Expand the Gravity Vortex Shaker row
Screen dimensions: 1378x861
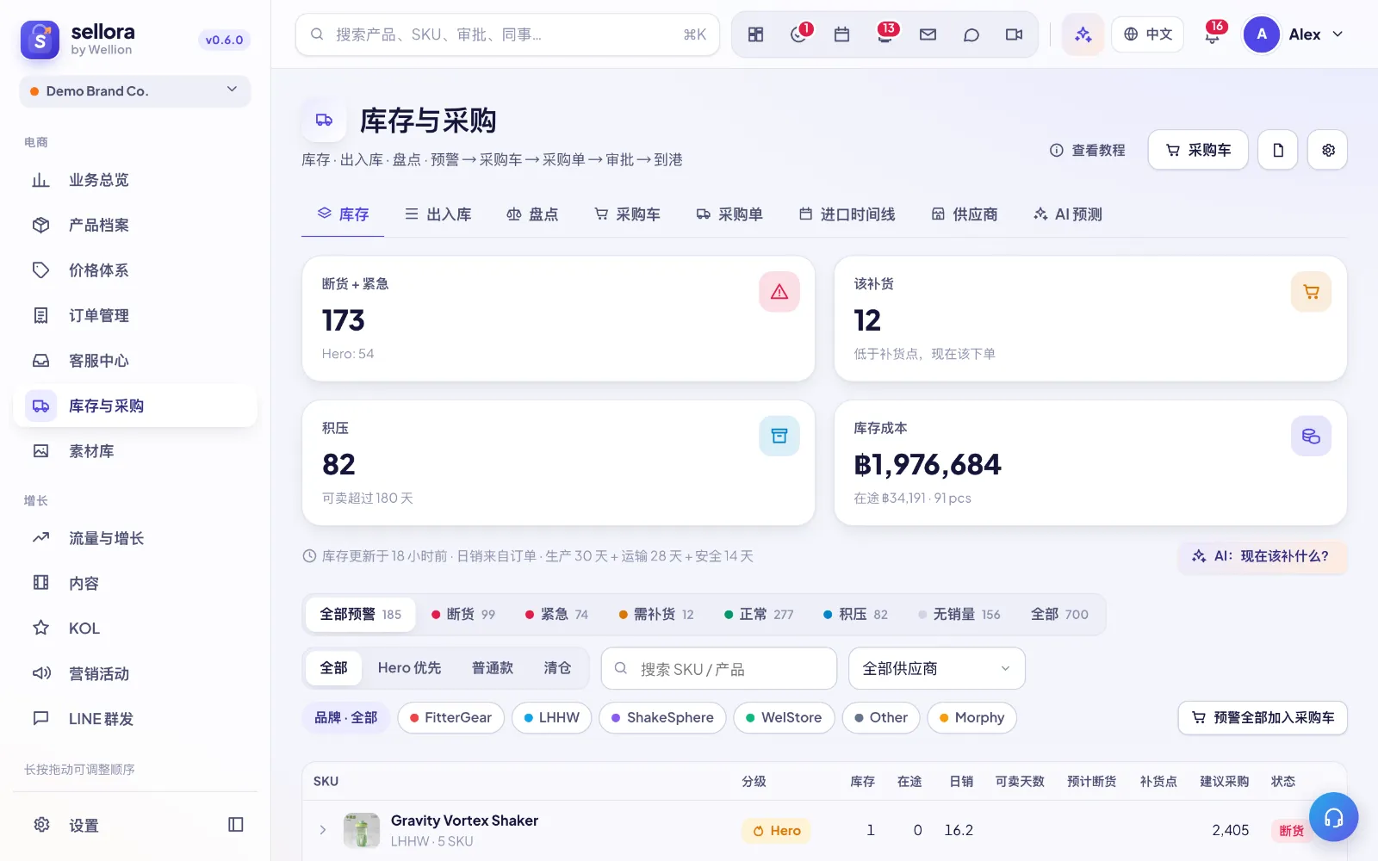[323, 830]
